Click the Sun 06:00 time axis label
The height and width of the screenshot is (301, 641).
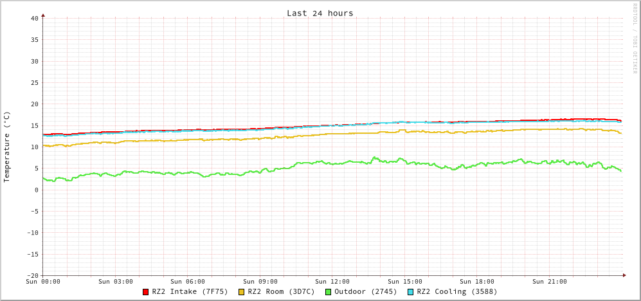click(188, 282)
